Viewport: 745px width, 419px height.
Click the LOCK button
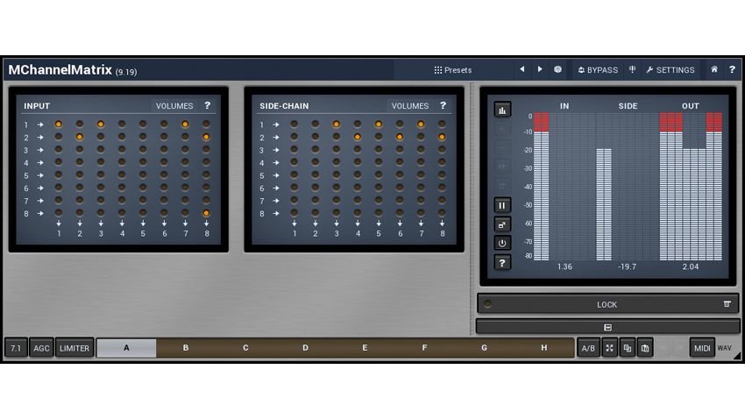[607, 304]
